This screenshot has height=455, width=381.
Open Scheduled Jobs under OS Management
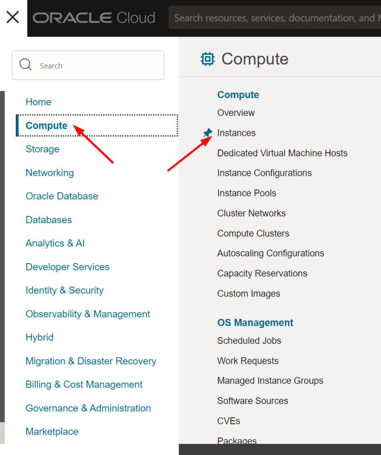(249, 340)
